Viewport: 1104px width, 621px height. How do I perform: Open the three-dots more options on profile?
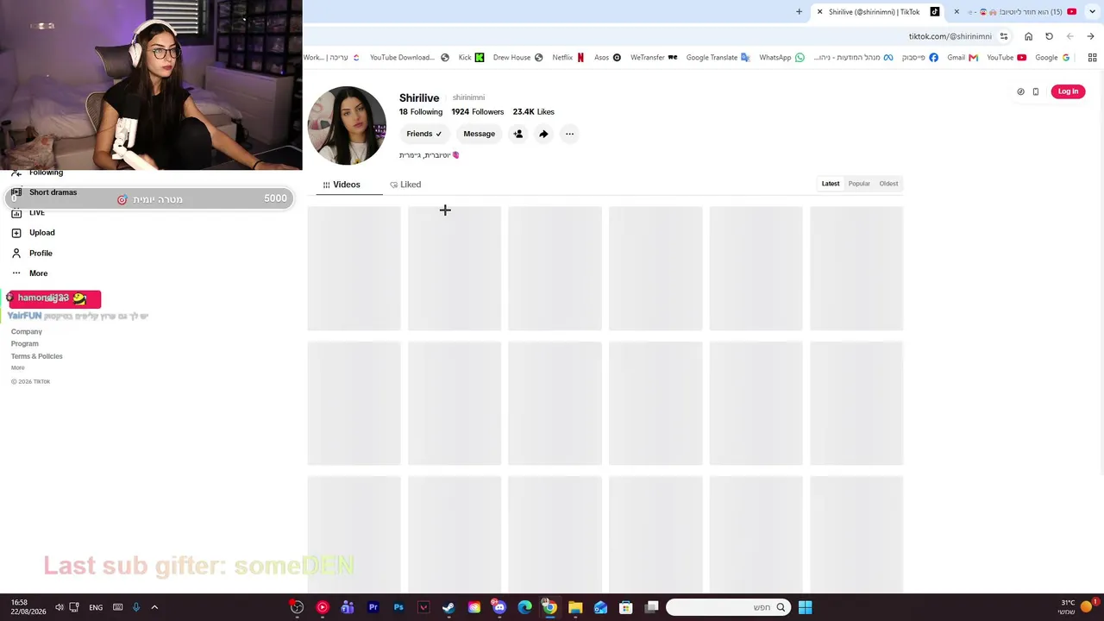click(x=569, y=134)
